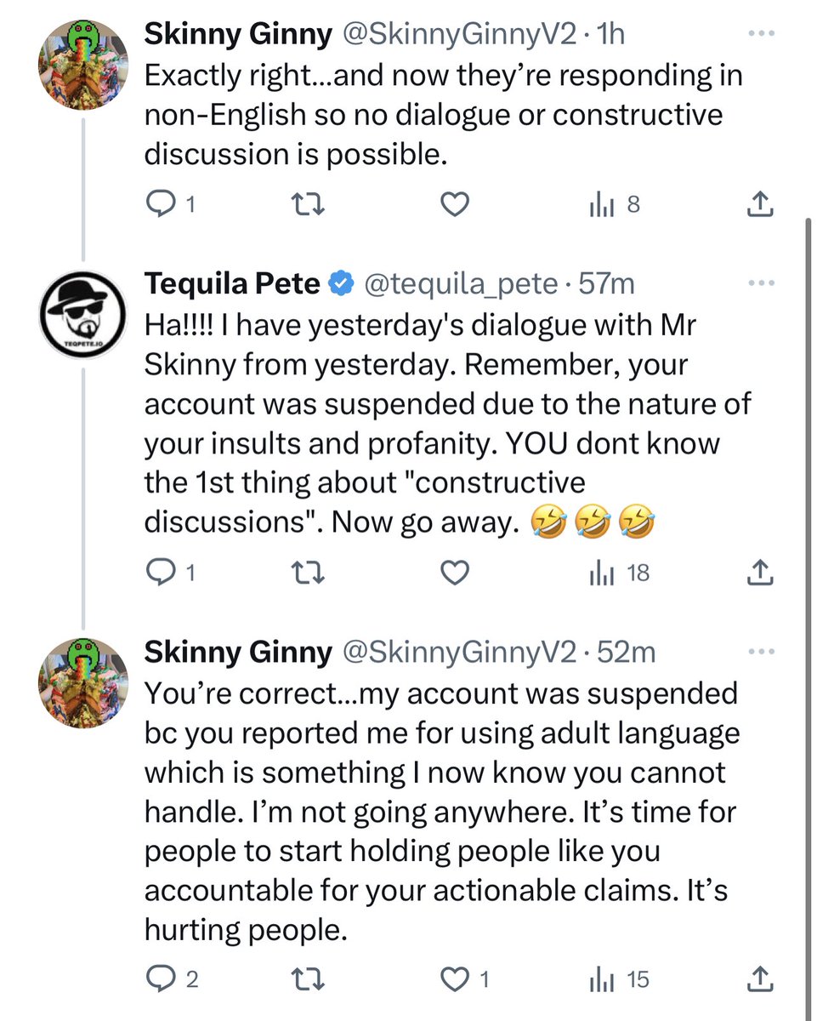817x1021 pixels.
Task: Like the first Skinny Ginny tweet
Action: coord(456,204)
